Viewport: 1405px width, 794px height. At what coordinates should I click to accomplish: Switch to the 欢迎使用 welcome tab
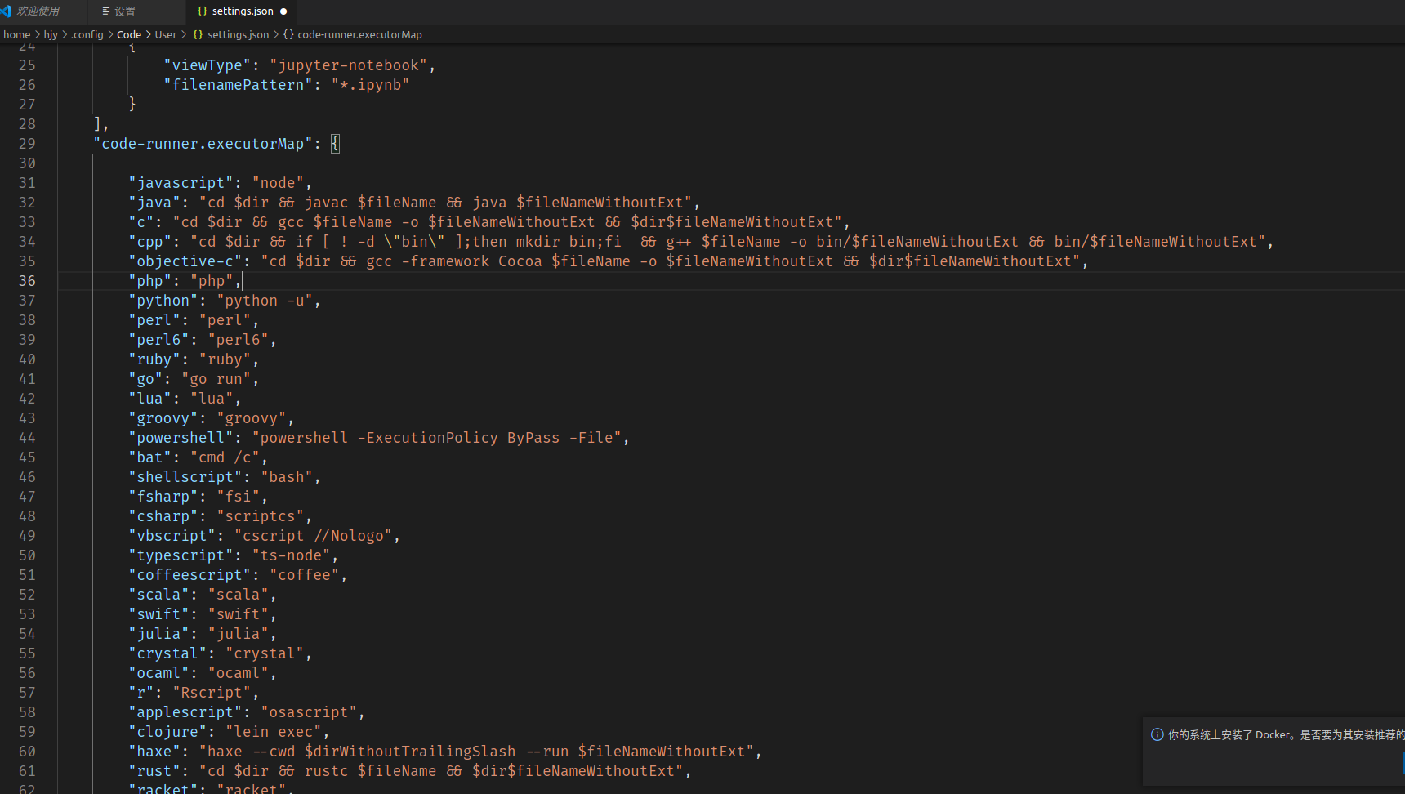[38, 11]
